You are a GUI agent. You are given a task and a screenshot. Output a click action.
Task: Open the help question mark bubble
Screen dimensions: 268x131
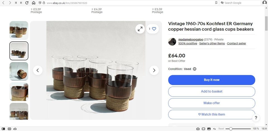pyautogui.click(x=256, y=118)
